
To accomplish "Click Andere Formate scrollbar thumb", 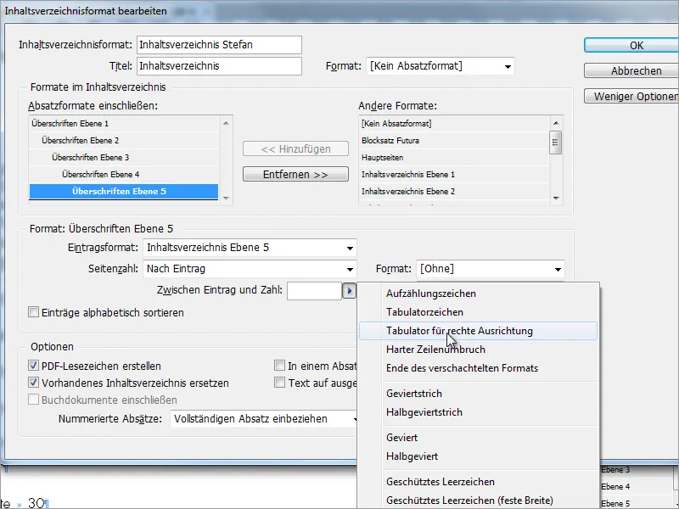I will 556,143.
